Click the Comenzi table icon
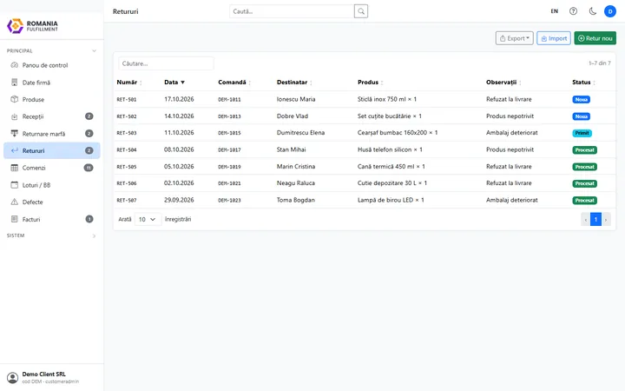The image size is (625, 391). [x=15, y=168]
